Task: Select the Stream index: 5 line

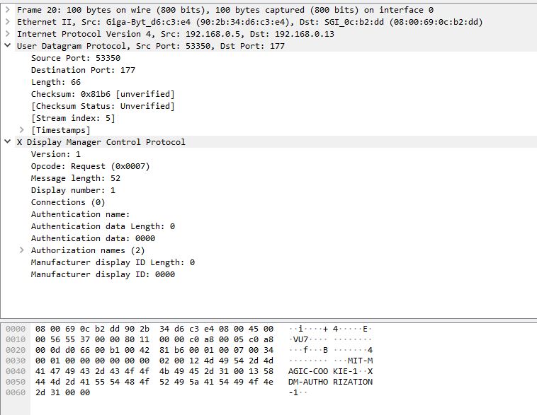Action: 73,118
